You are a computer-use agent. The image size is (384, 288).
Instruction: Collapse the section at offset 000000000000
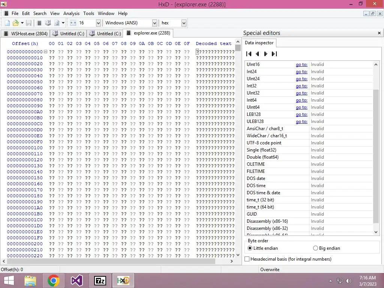coord(45,52)
